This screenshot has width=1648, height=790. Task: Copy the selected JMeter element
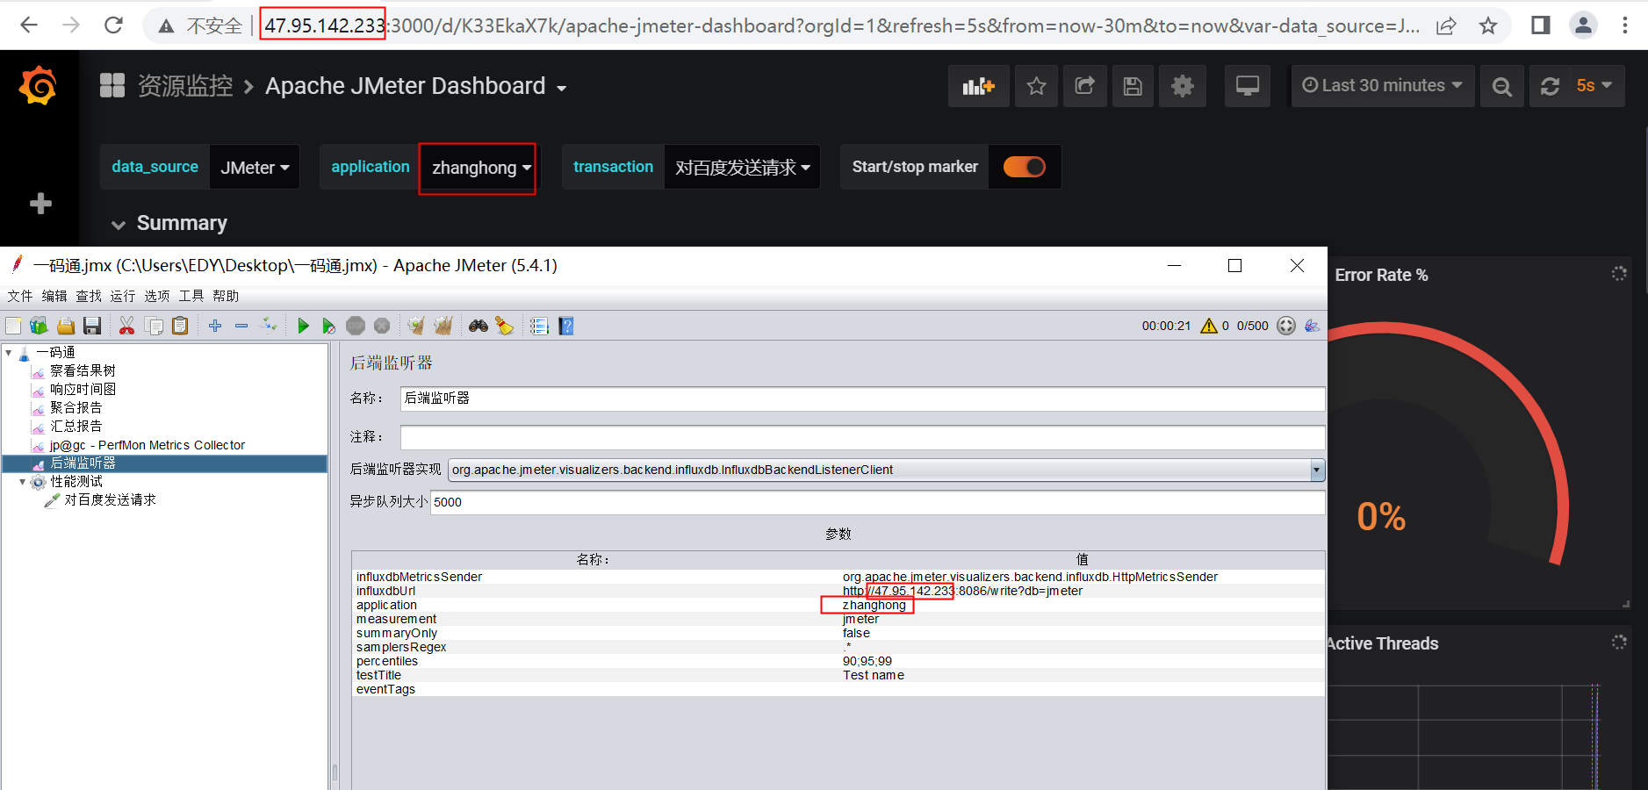(x=154, y=327)
